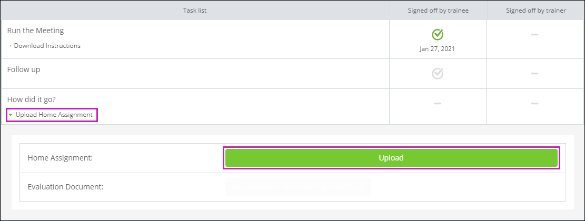Click the Task list column header
585x221 pixels.
coord(195,11)
